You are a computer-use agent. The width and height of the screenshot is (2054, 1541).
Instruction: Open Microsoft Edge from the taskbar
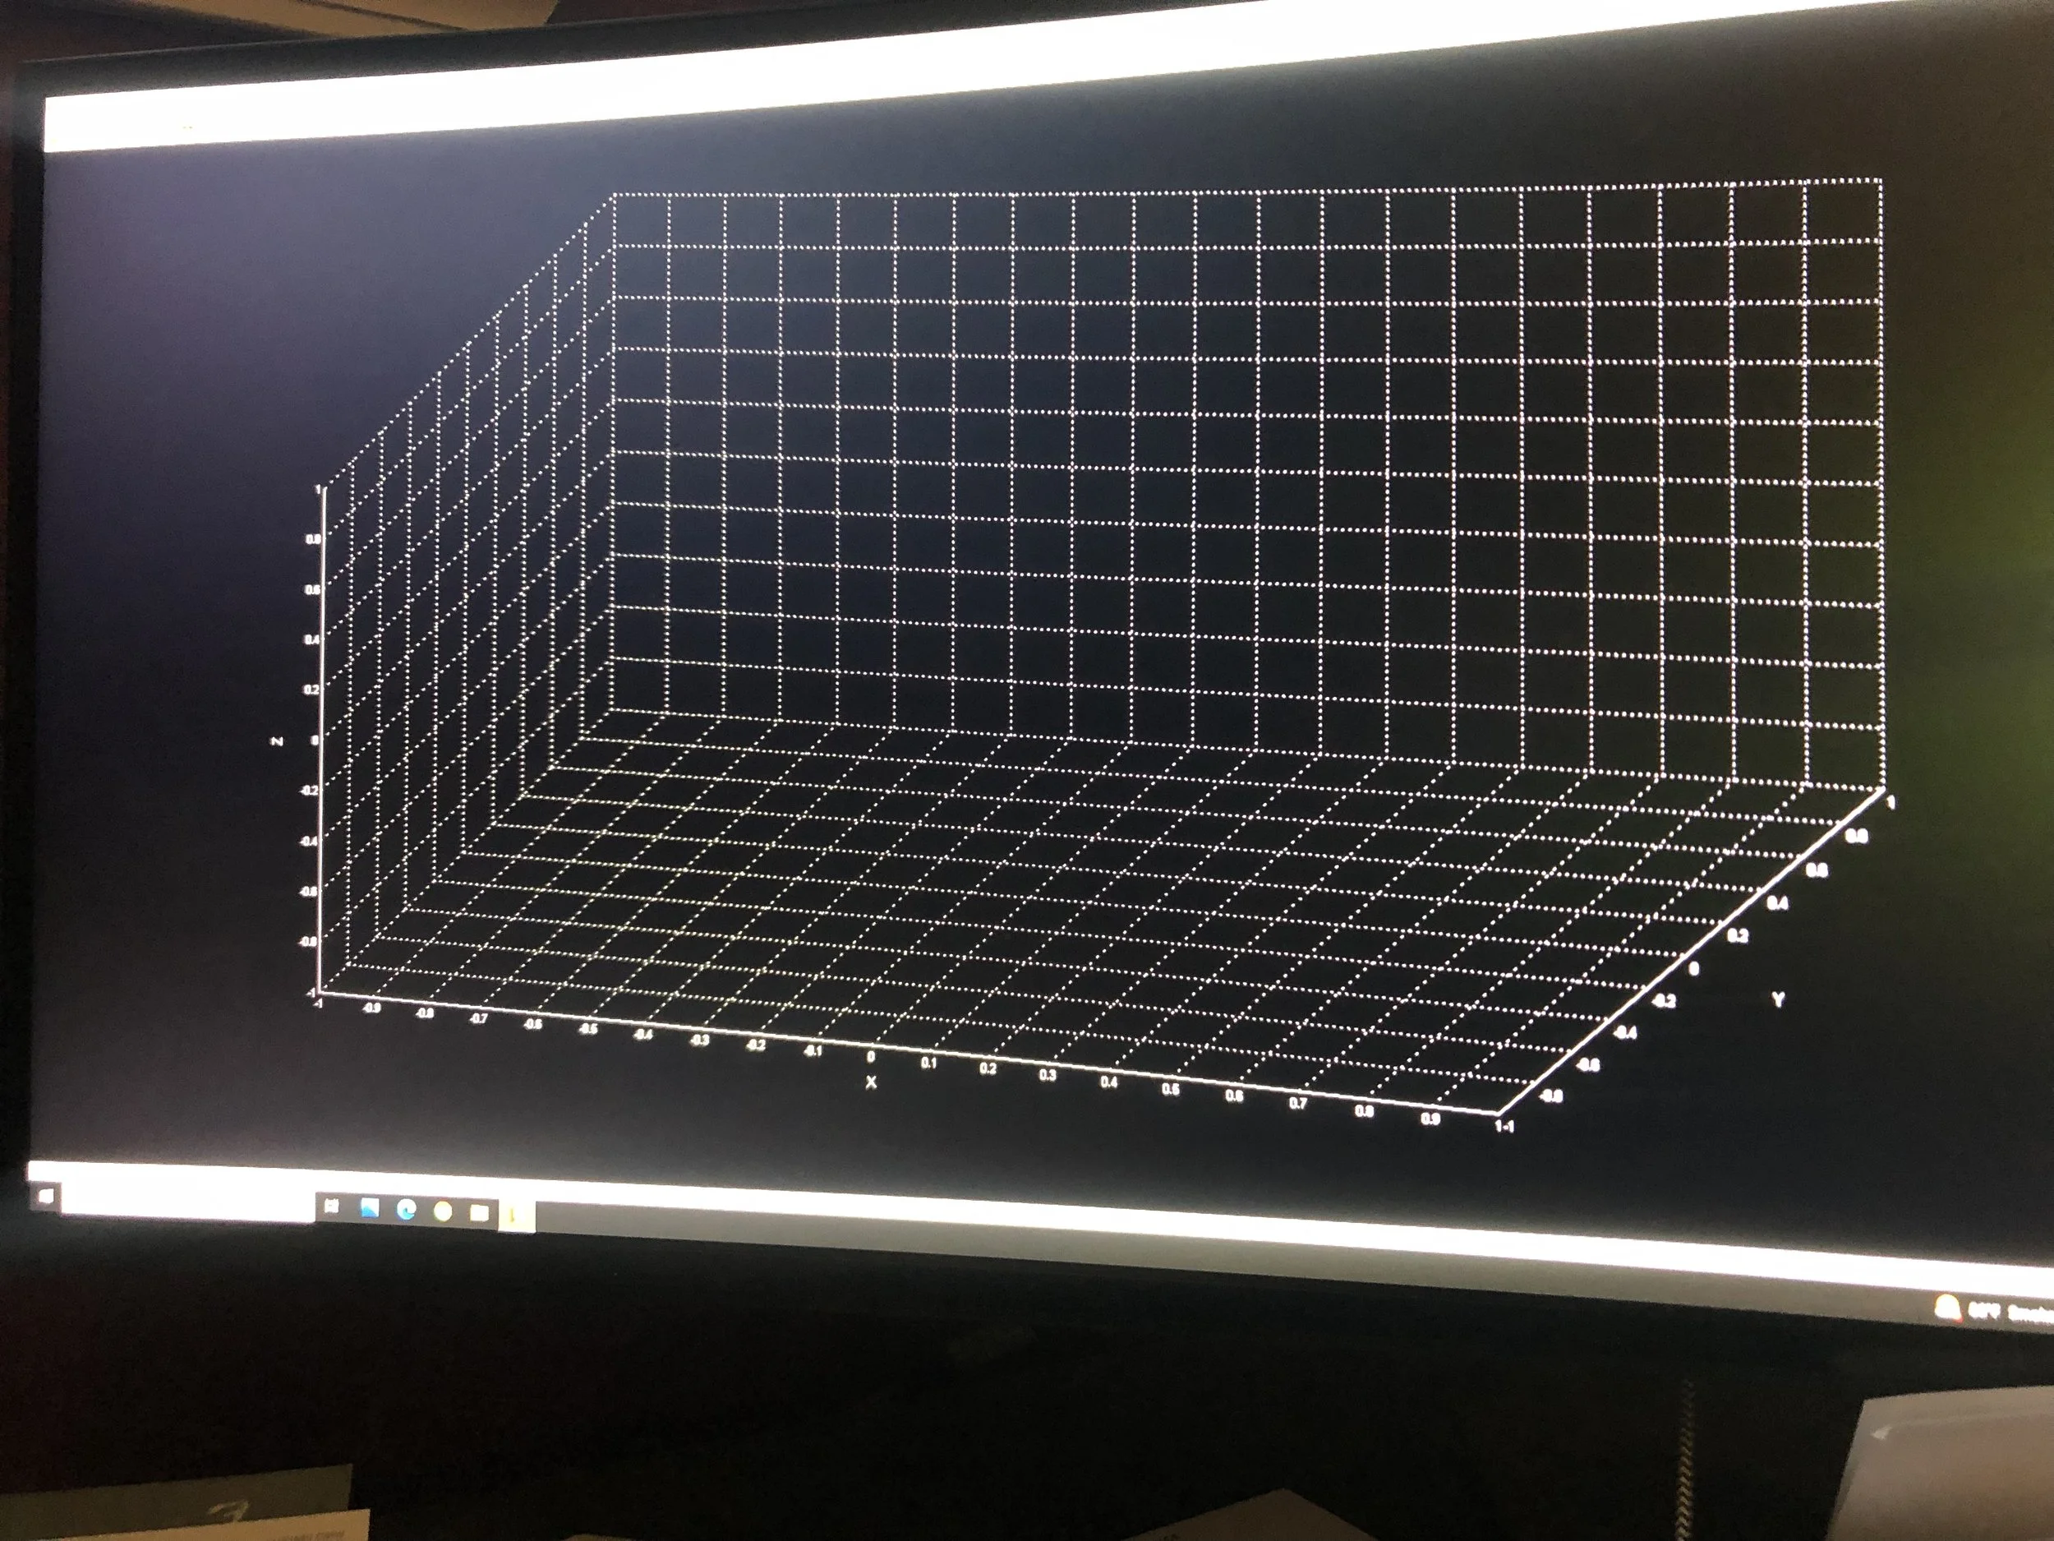tap(406, 1211)
